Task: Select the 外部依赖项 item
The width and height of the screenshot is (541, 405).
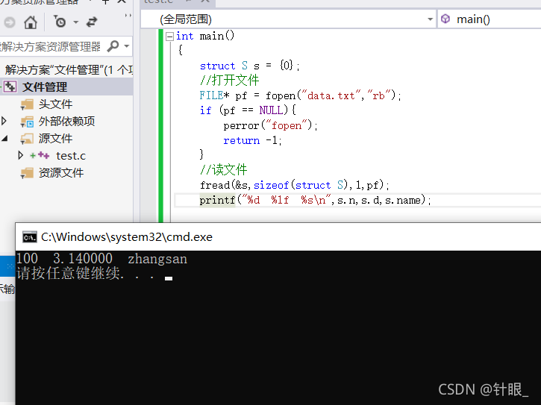Action: (x=66, y=122)
